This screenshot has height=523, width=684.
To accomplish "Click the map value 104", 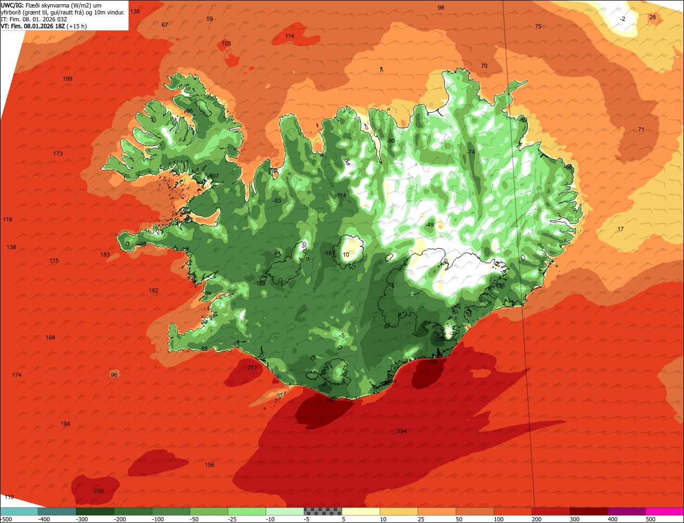I will [50, 337].
